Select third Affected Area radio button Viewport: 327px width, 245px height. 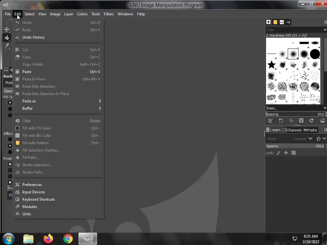[x=10, y=152]
